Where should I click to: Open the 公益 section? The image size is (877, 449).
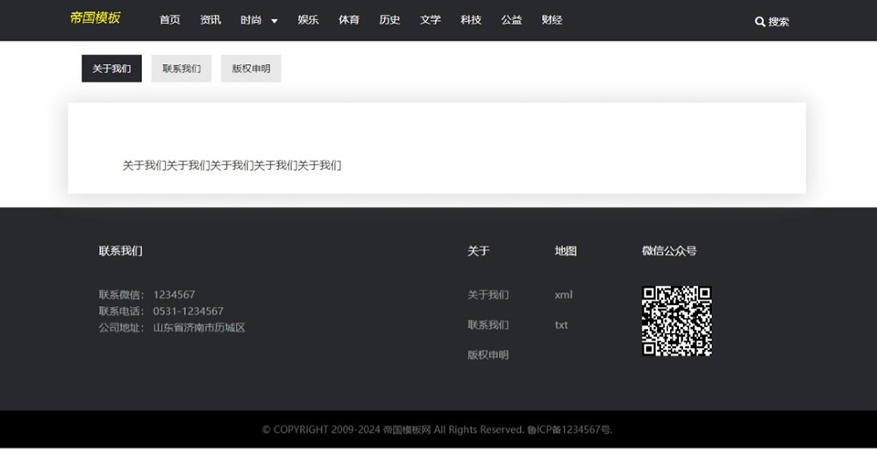(511, 20)
